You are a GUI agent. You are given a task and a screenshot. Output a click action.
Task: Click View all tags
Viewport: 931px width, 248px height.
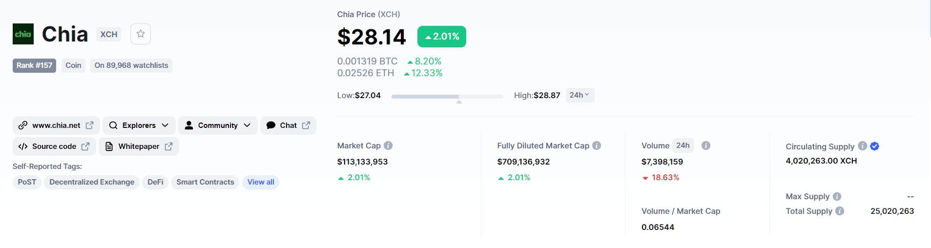click(x=261, y=182)
